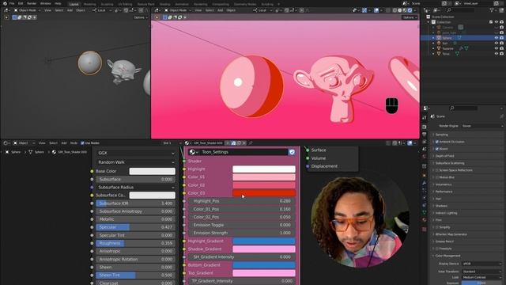Select solid shading in pink viewport header

click(x=400, y=10)
